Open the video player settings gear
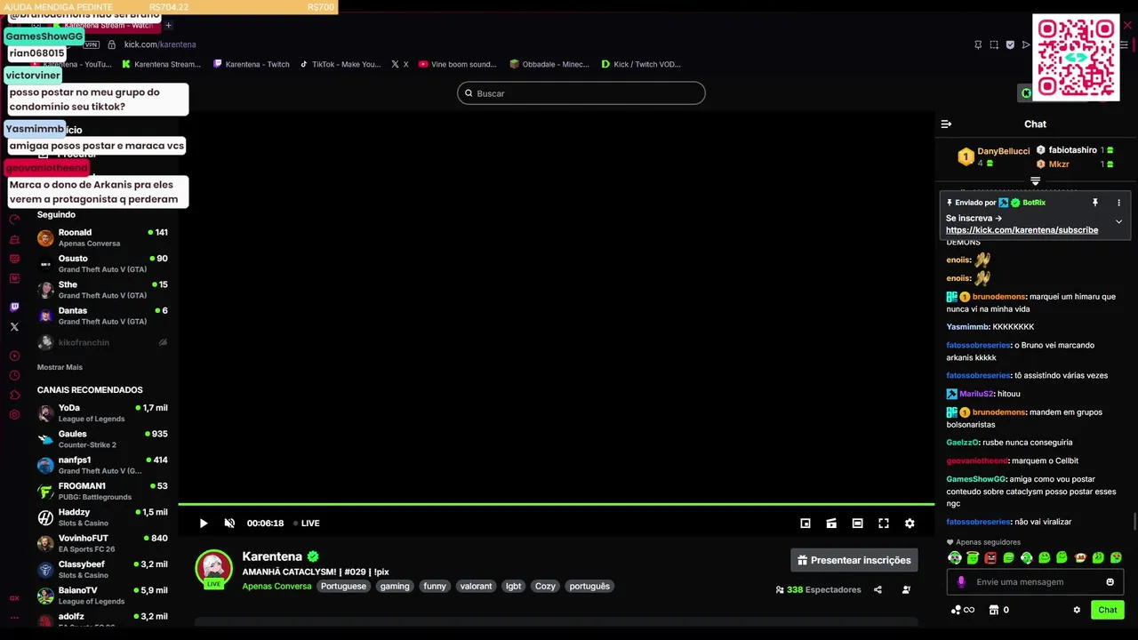The height and width of the screenshot is (640, 1138). (910, 524)
